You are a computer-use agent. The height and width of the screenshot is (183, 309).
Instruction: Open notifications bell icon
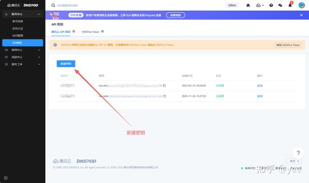[290, 5]
